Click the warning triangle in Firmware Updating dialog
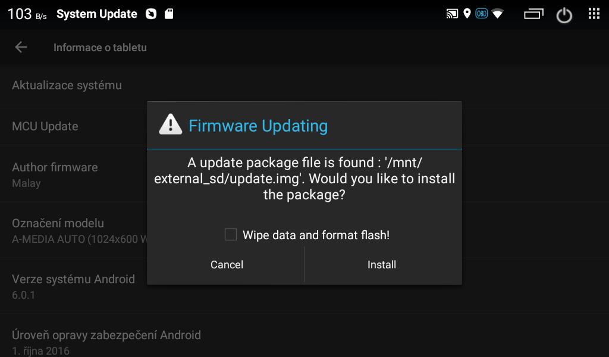This screenshot has width=609, height=357. tap(171, 124)
